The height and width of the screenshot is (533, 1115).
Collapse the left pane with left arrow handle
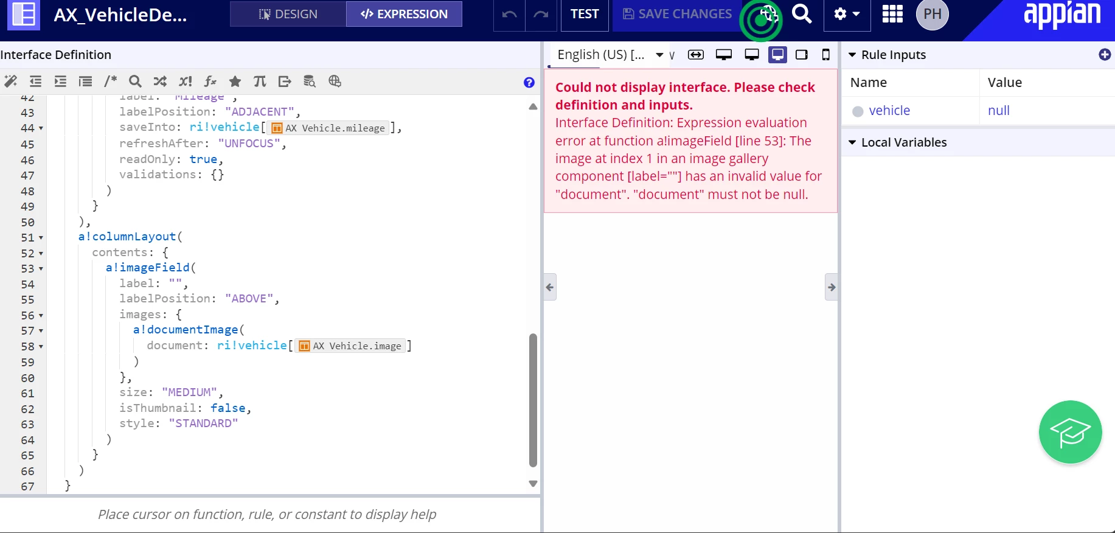pos(550,287)
